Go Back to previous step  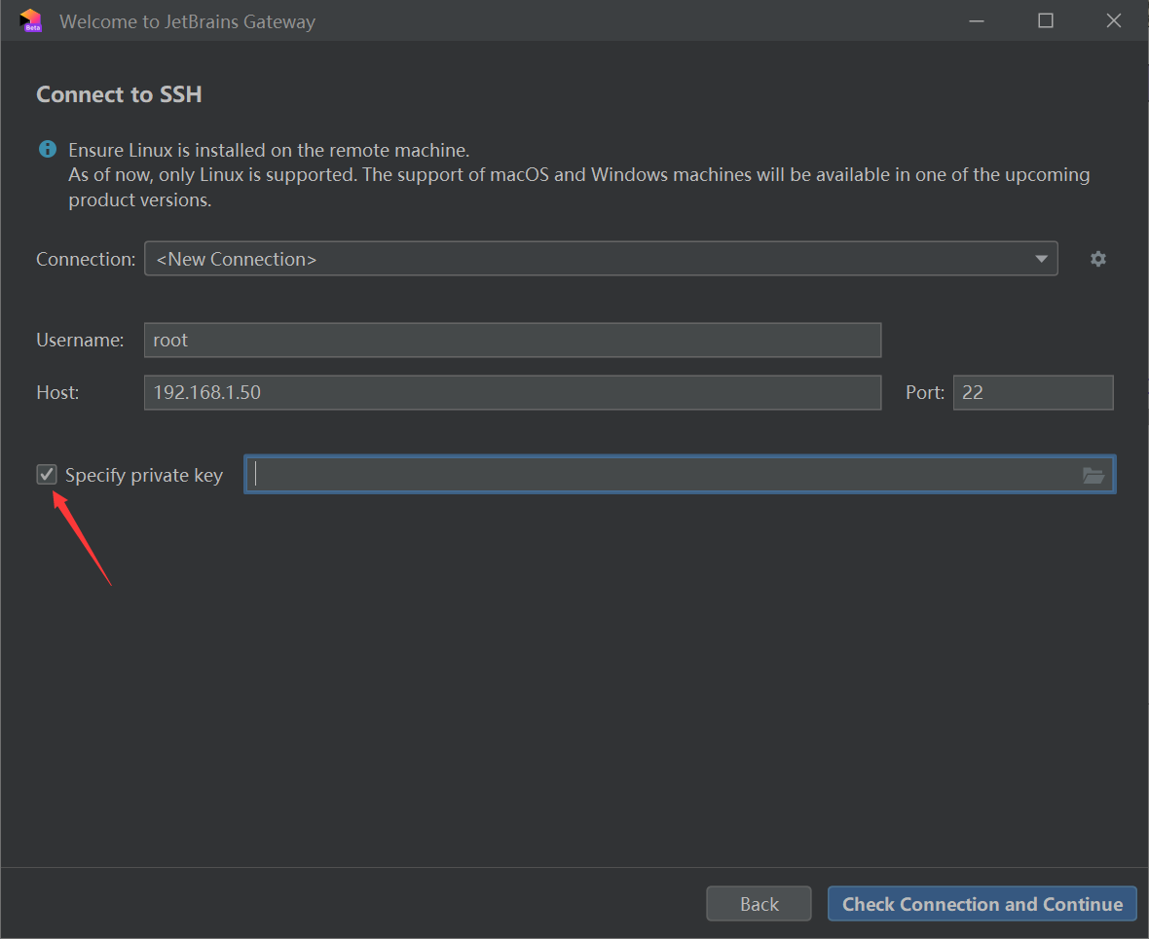pyautogui.click(x=759, y=904)
